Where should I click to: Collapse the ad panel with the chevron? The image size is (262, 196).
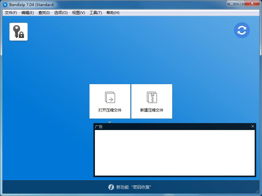click(110, 122)
